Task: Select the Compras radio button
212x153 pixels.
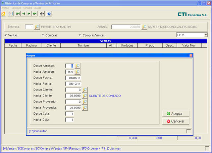Action: 43,35
